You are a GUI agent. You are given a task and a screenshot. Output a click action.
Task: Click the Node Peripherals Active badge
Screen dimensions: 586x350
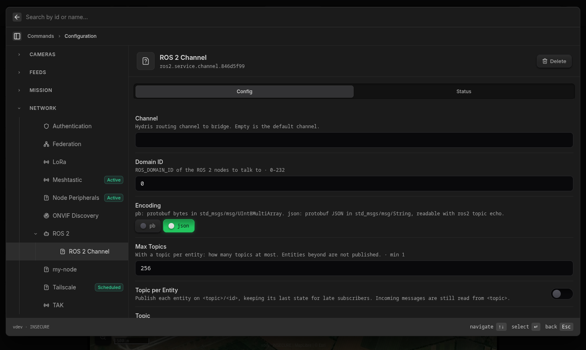coord(114,198)
